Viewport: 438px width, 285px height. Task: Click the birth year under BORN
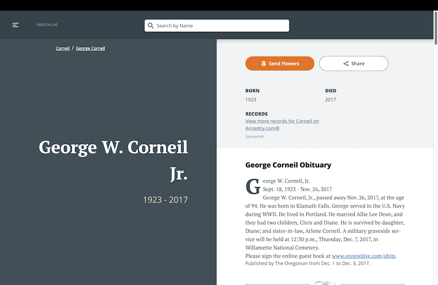tap(251, 100)
